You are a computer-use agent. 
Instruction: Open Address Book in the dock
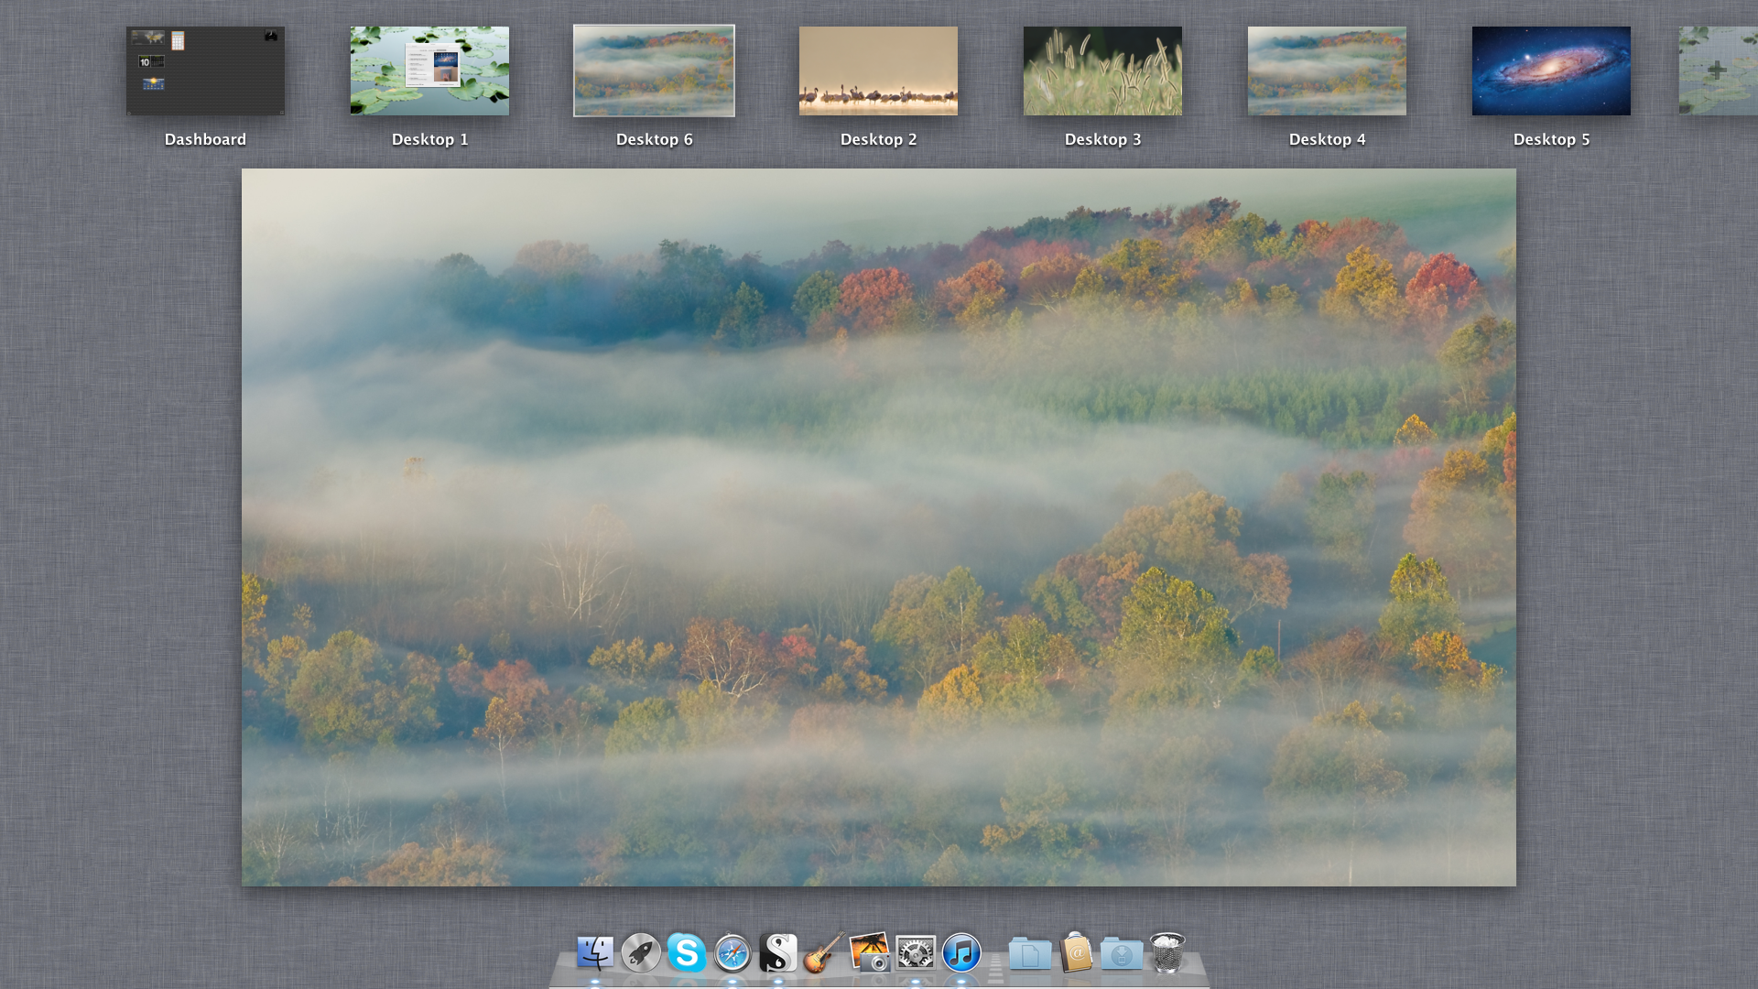coord(1077,952)
